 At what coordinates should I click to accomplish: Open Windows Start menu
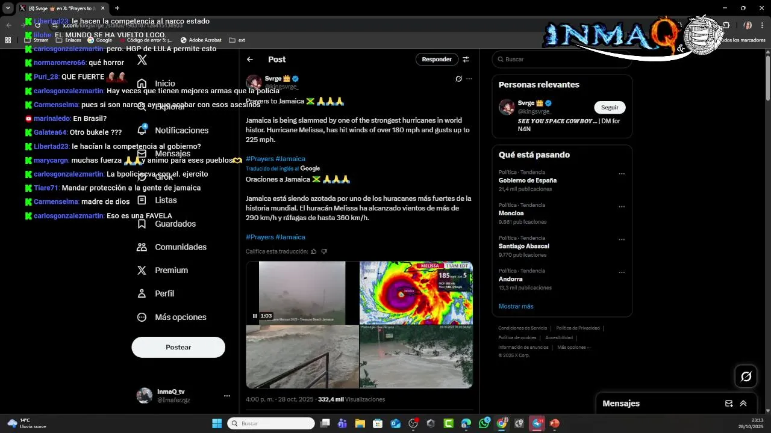click(x=217, y=423)
